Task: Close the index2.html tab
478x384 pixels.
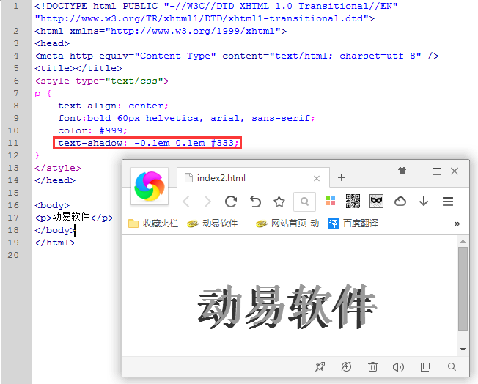Action: [317, 178]
